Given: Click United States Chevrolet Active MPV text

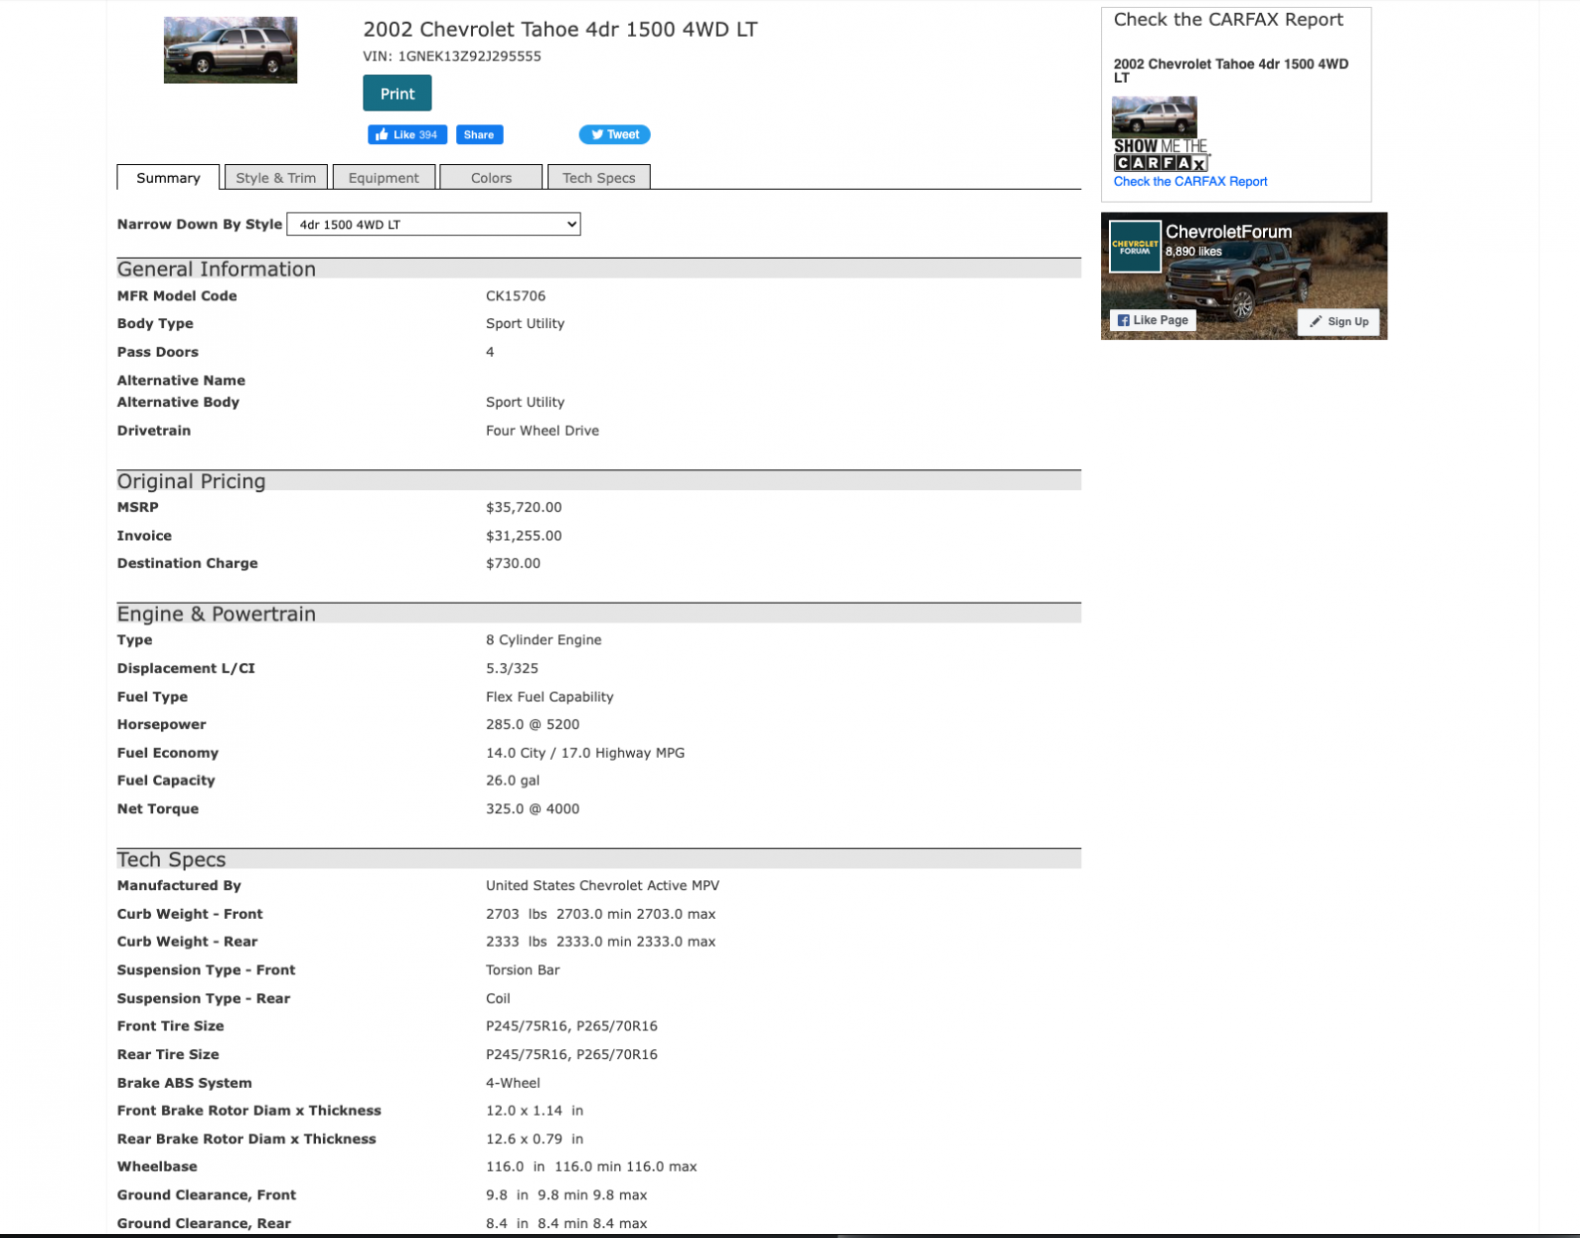Looking at the screenshot, I should (602, 885).
